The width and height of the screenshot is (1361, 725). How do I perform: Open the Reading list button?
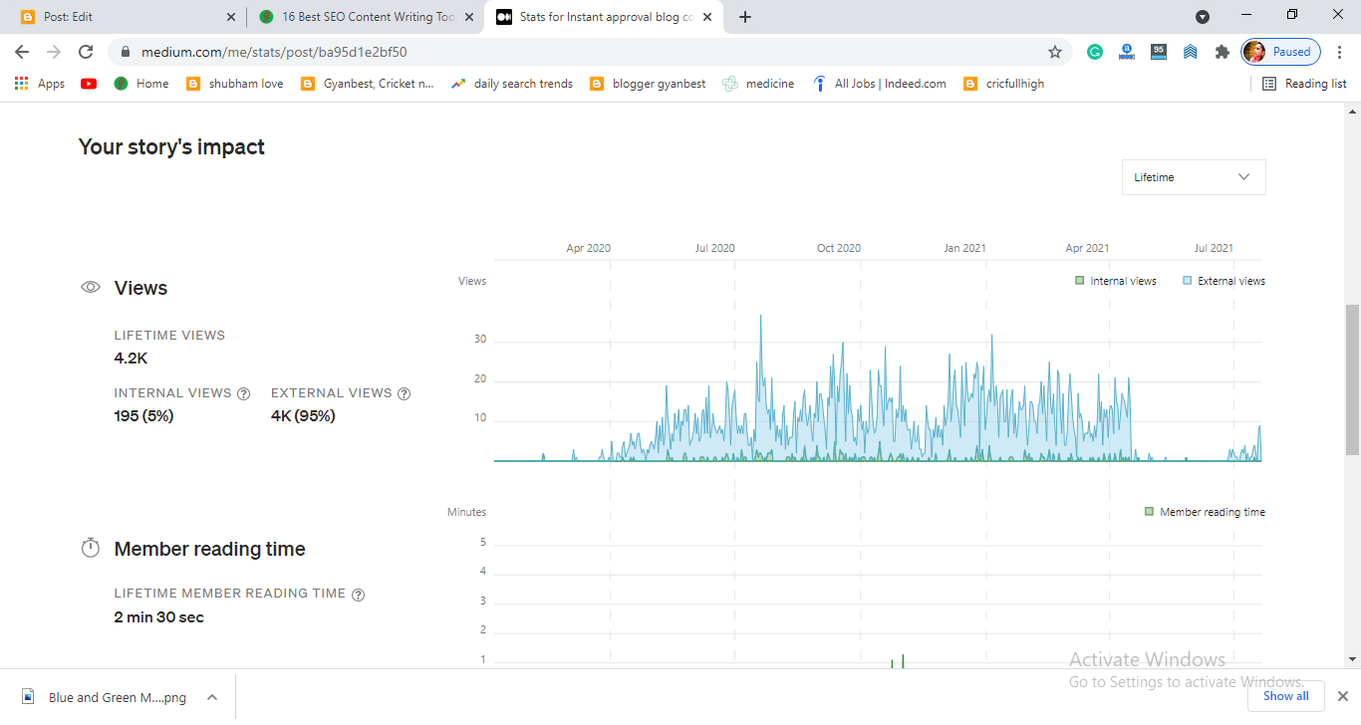[x=1304, y=84]
